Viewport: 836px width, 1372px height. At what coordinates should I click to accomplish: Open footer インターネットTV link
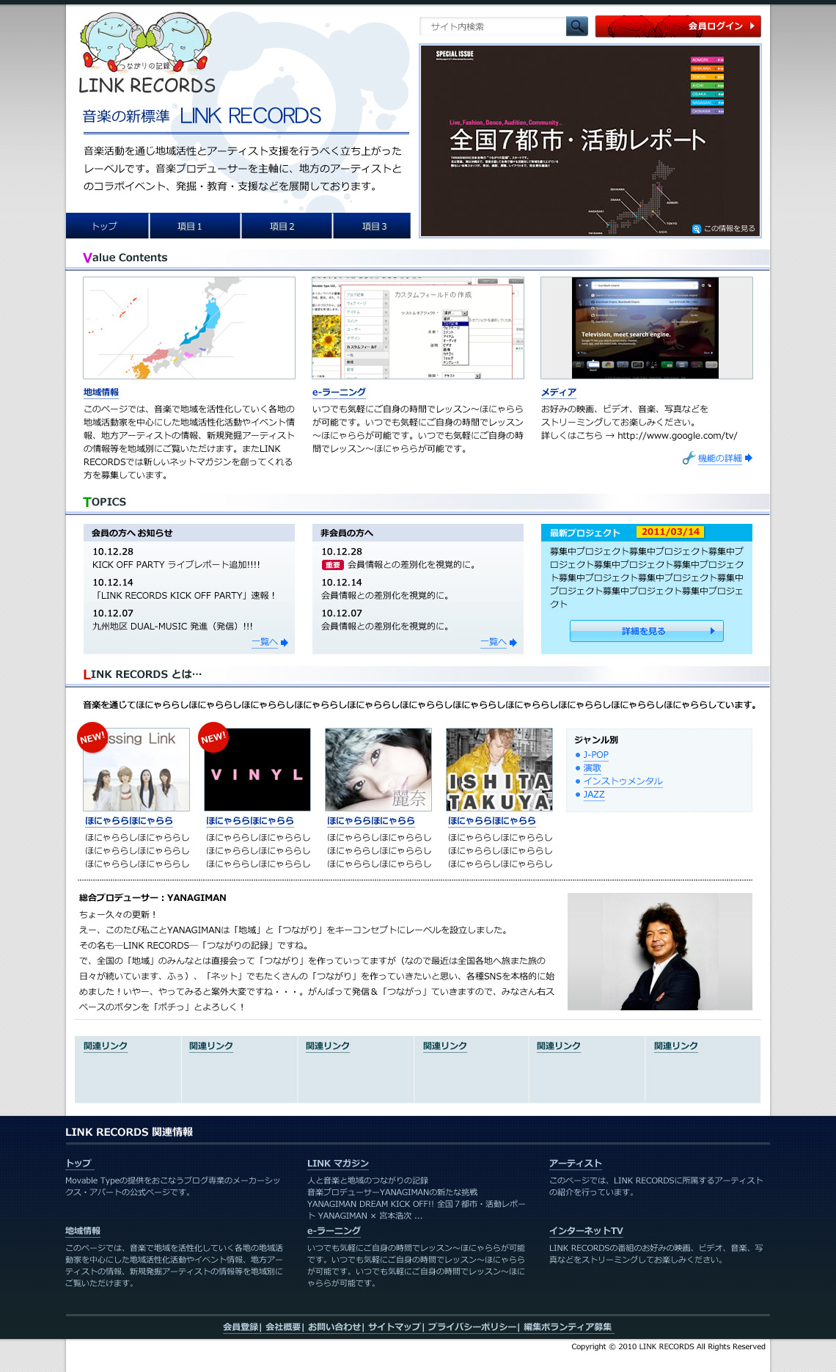[x=586, y=1231]
